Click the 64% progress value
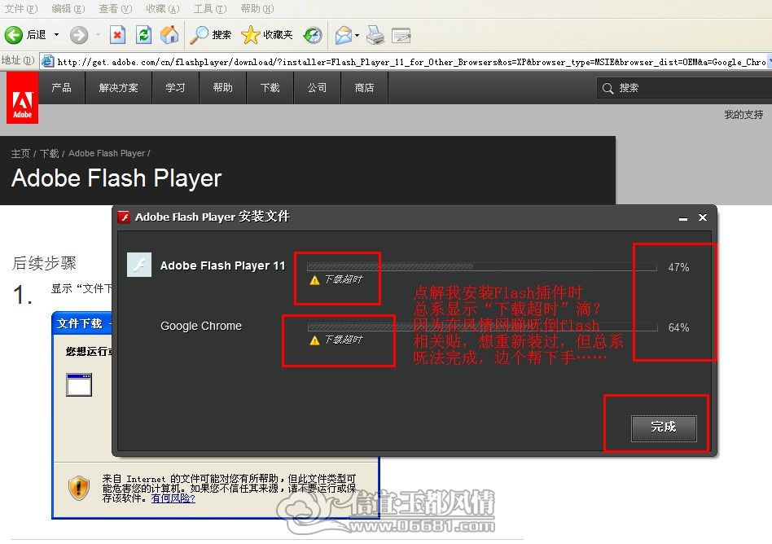The height and width of the screenshot is (544, 772). point(678,327)
